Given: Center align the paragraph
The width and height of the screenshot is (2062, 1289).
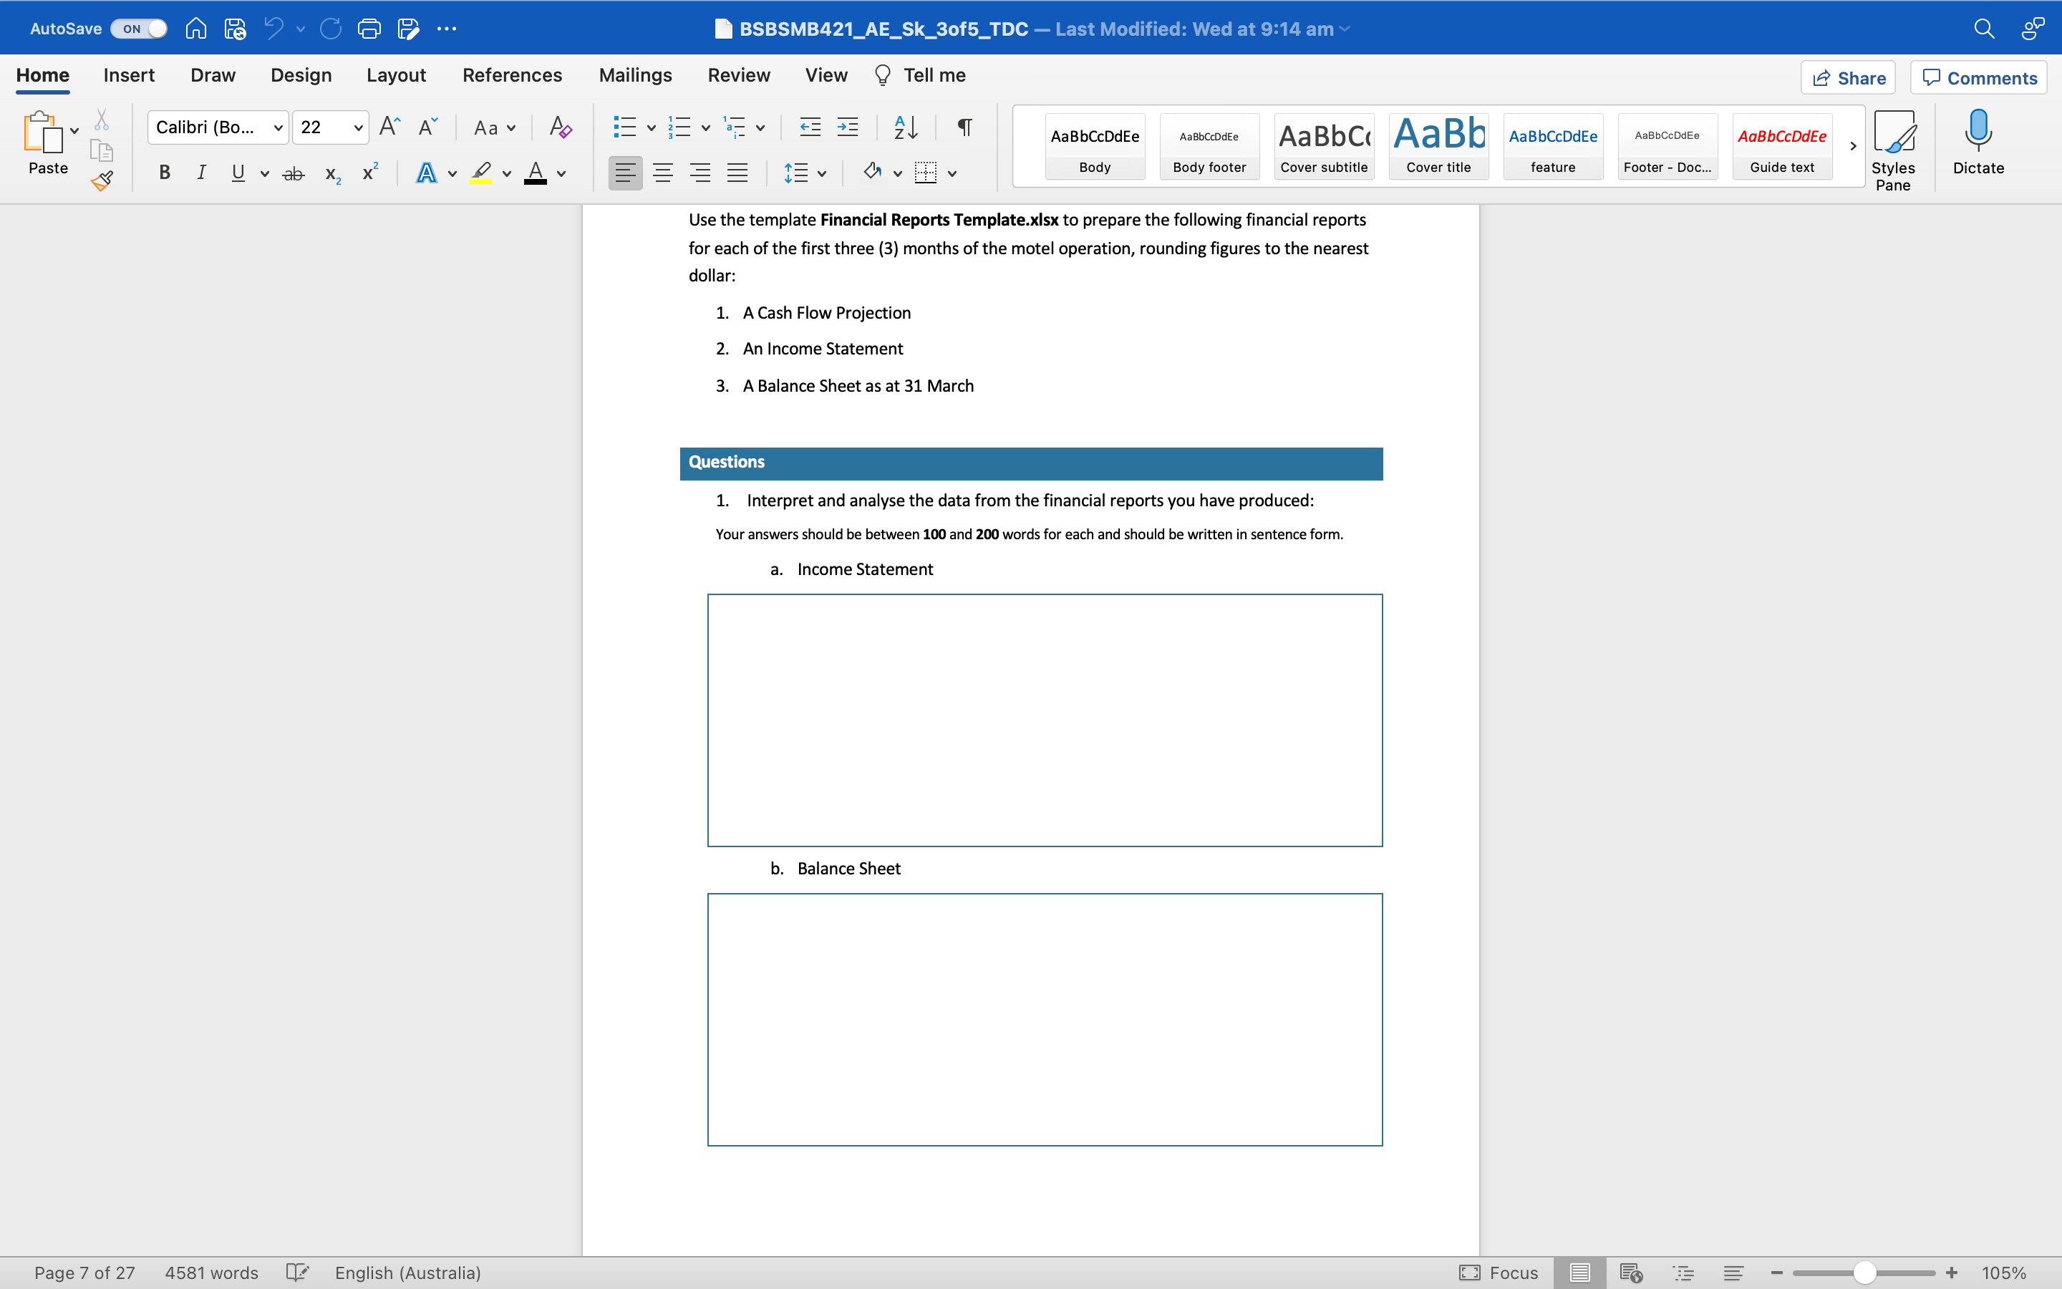Looking at the screenshot, I should coord(664,172).
